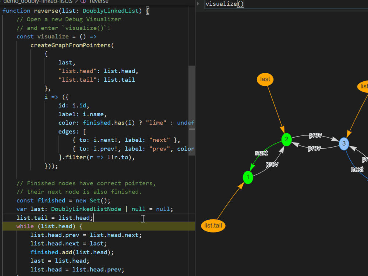Viewport: 368px width, 276px height.
Task: Click 'list.head.prev = list.head.next;' line
Action: [x=86, y=235]
